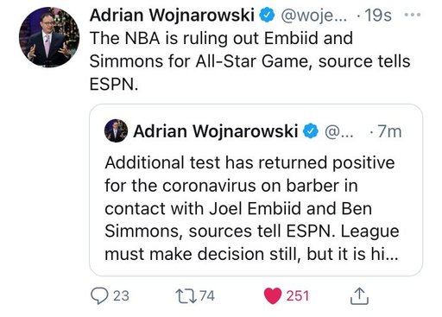The width and height of the screenshot is (442, 317).
Task: Click the blue verified badge on top tweet
Action: 268,15
